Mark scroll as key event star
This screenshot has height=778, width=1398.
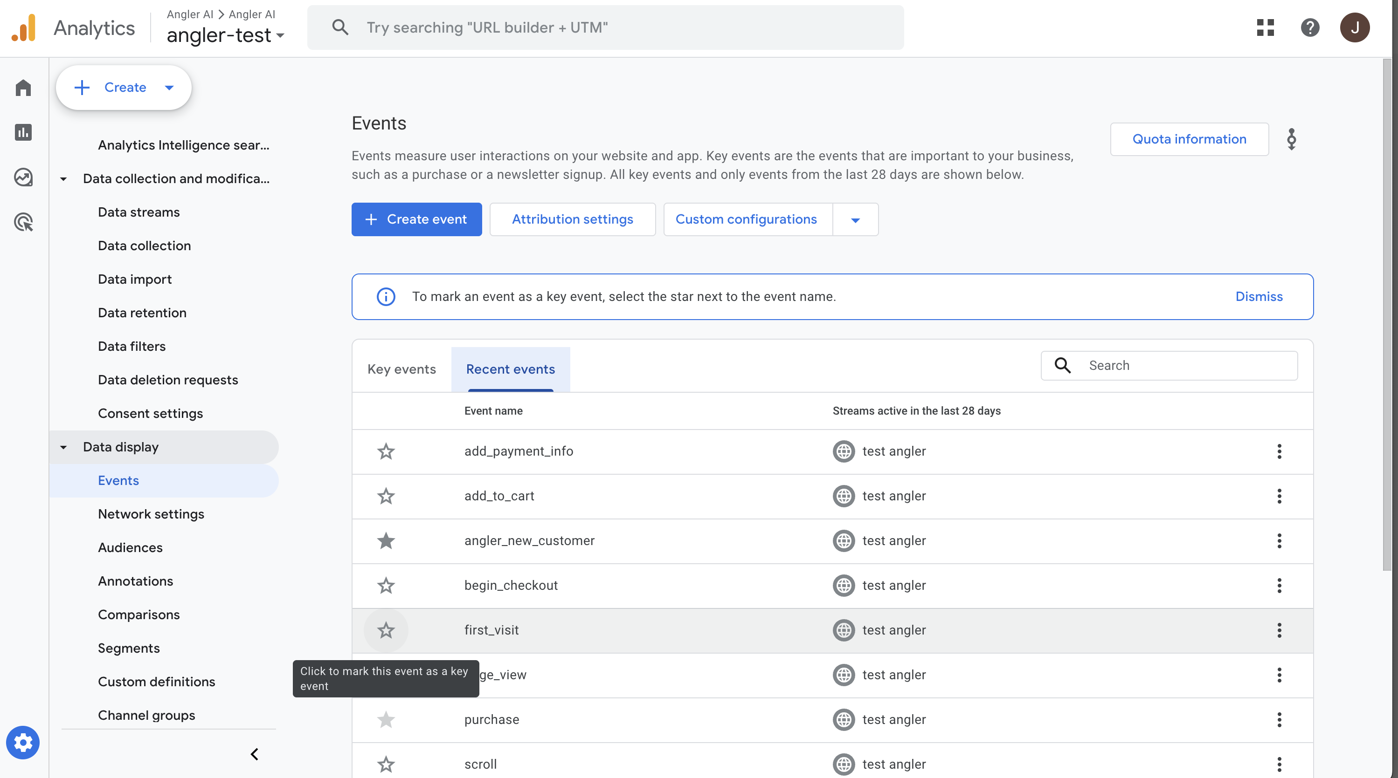[386, 764]
